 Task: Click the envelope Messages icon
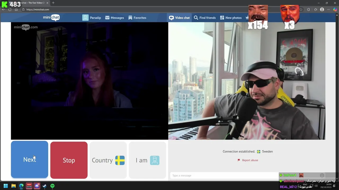pyautogui.click(x=107, y=18)
